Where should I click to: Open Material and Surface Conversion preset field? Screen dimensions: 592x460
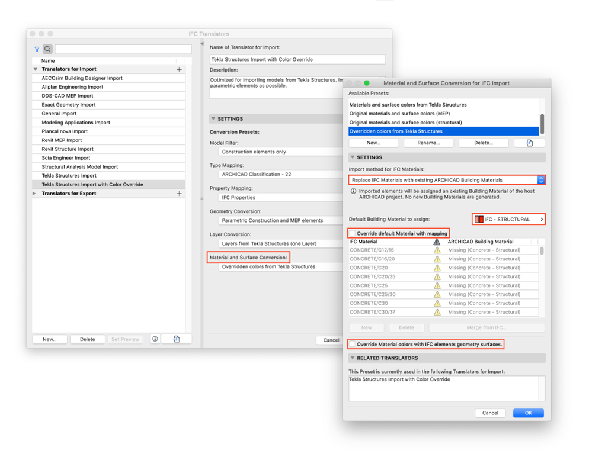281,266
